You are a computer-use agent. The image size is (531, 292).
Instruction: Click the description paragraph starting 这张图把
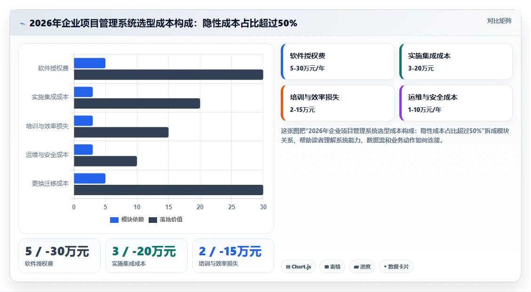tap(395, 135)
